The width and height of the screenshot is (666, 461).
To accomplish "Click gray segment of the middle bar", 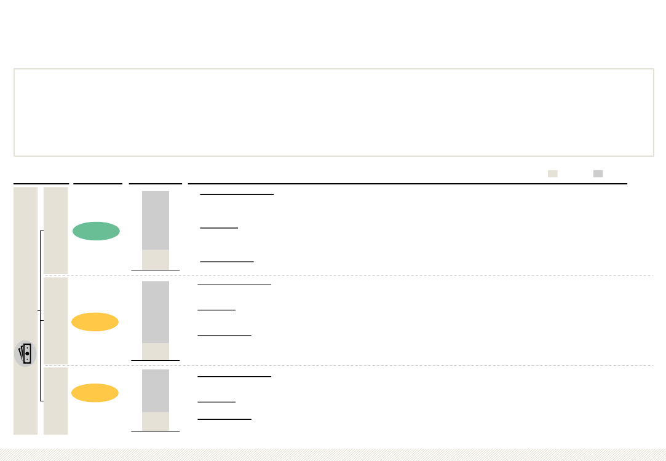I will pyautogui.click(x=156, y=312).
